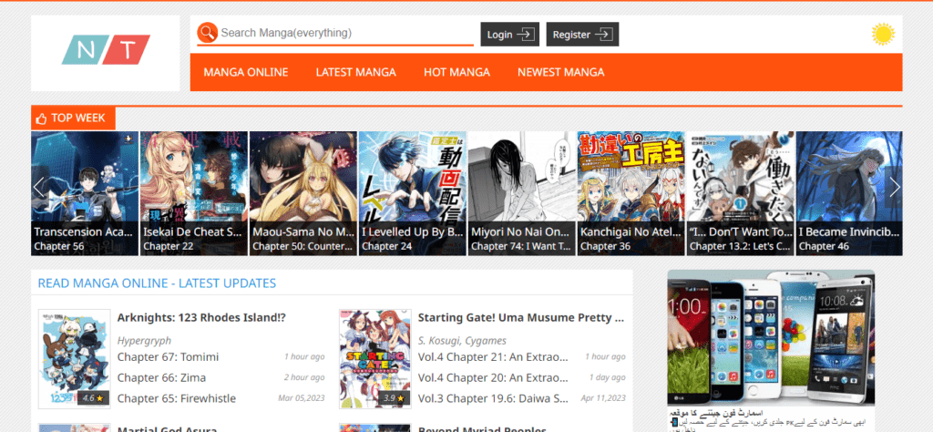Screen dimensions: 933x432
Task: Click the carousel previous arrow
Action: [39, 188]
